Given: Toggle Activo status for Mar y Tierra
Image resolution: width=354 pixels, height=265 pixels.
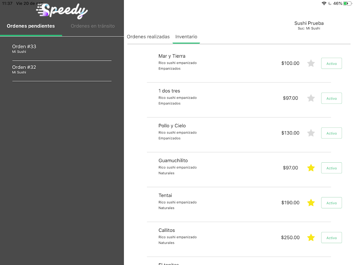Looking at the screenshot, I should [x=331, y=63].
